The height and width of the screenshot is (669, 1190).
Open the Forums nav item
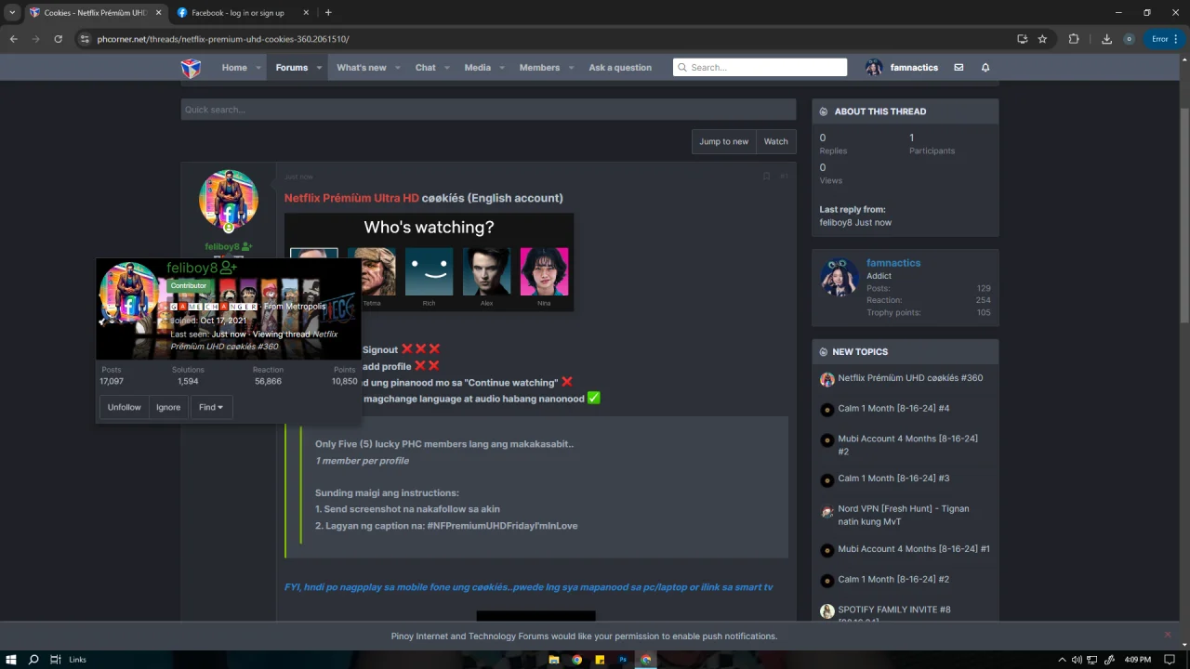291,68
